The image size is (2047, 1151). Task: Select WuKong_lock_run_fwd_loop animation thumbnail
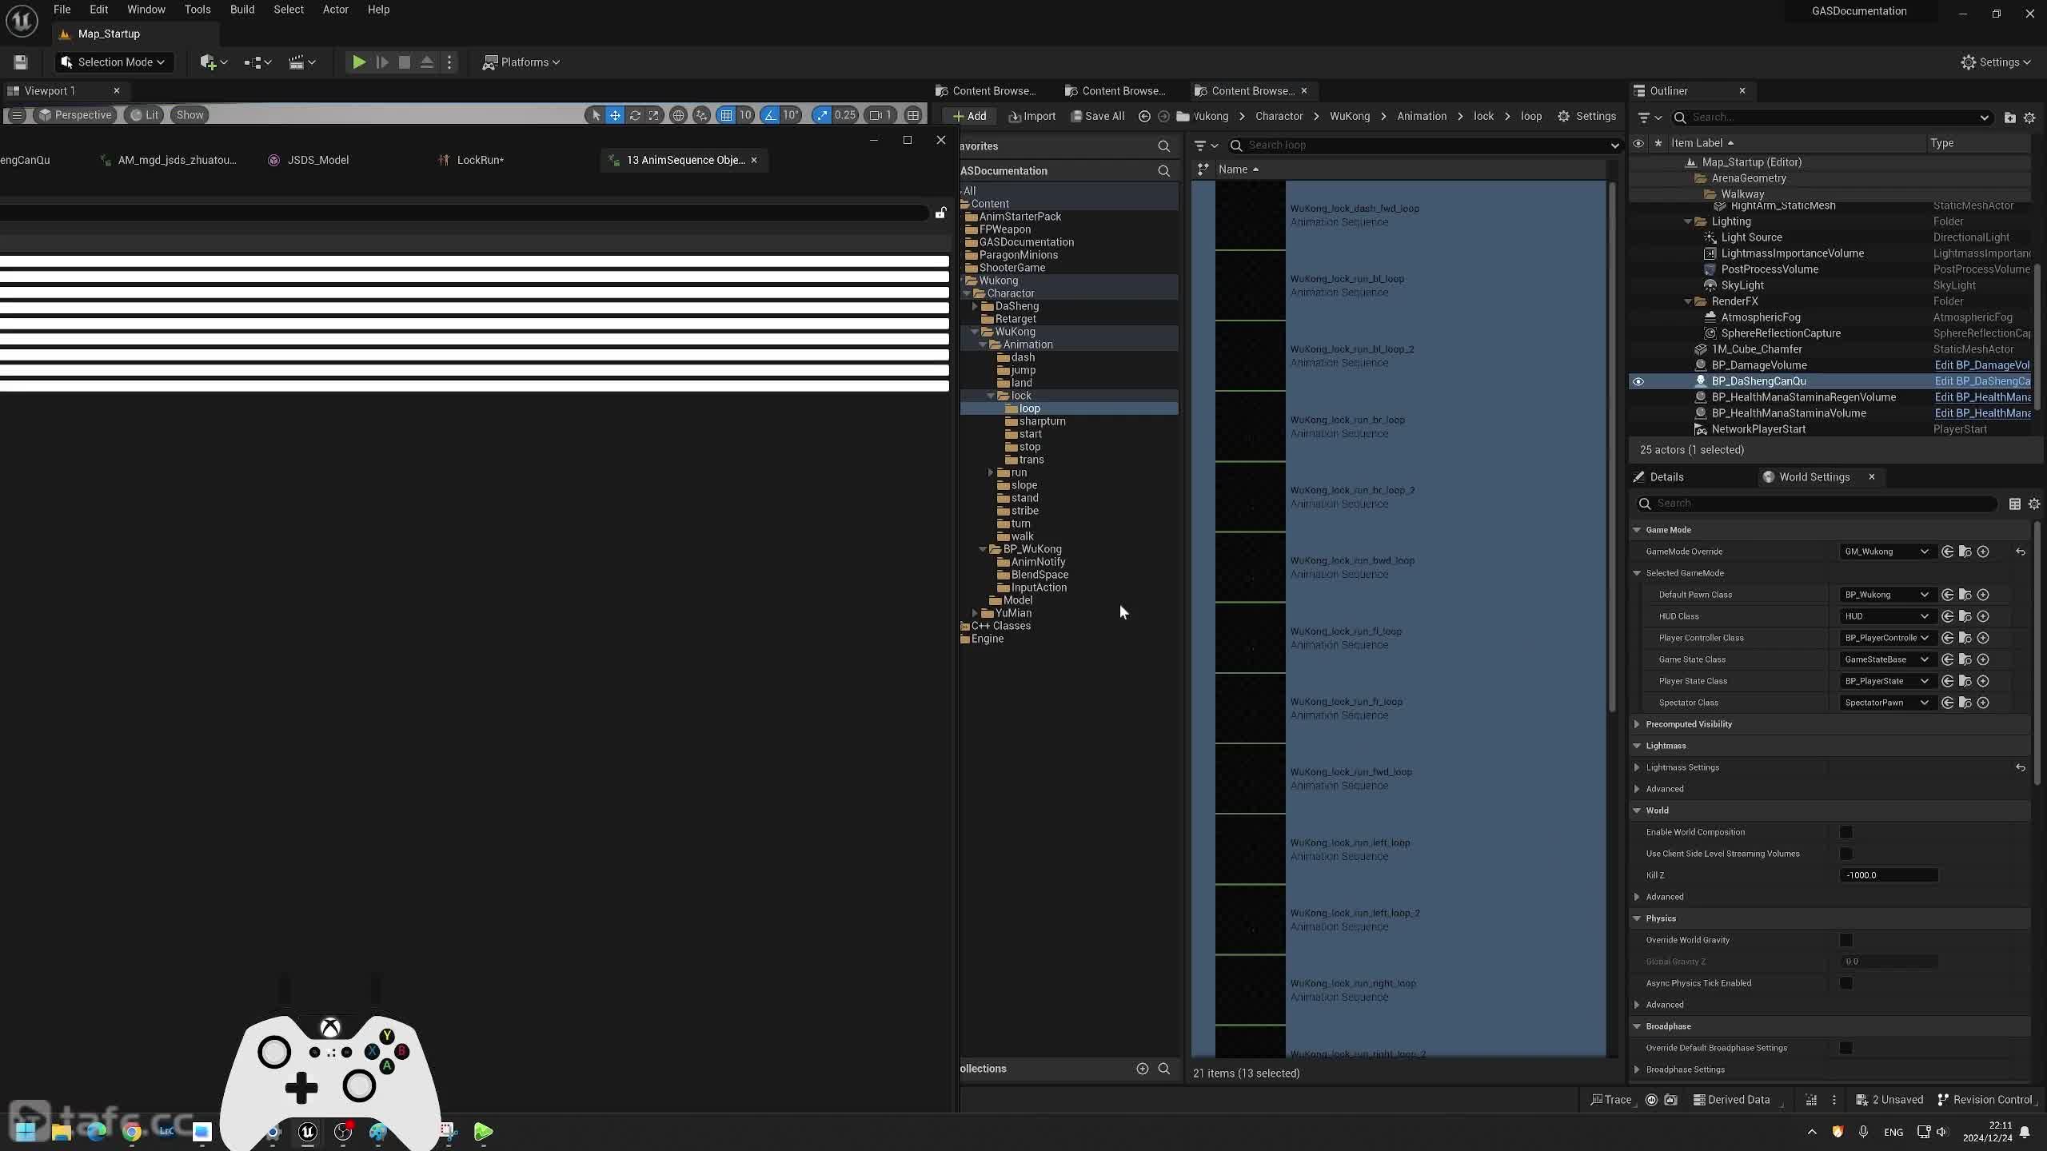tap(1251, 779)
